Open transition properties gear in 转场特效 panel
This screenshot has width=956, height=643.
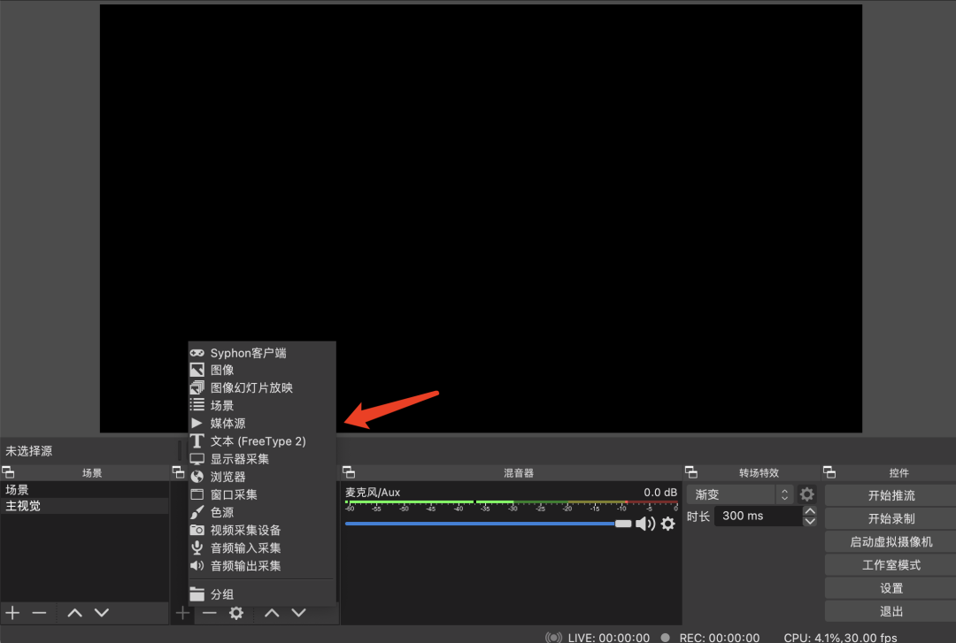point(806,494)
